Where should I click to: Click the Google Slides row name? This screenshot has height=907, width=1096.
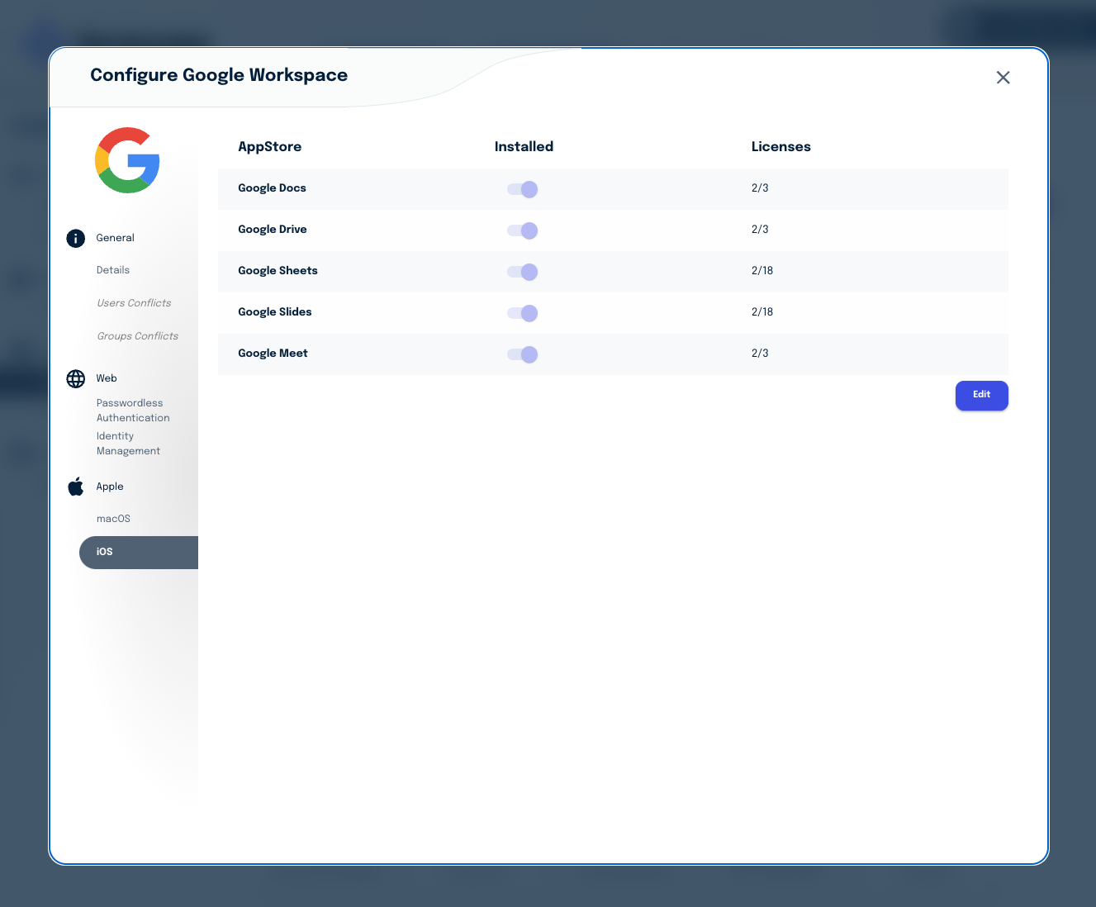pos(275,312)
